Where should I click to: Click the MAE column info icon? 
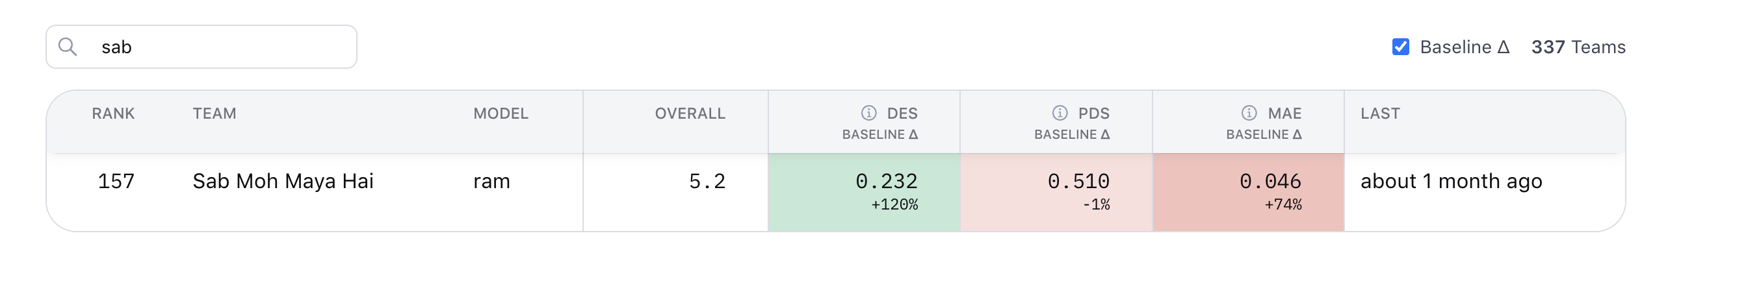[x=1249, y=113]
